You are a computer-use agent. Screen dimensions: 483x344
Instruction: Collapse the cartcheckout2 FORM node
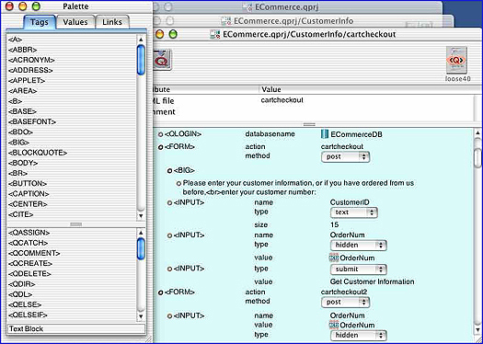160,292
